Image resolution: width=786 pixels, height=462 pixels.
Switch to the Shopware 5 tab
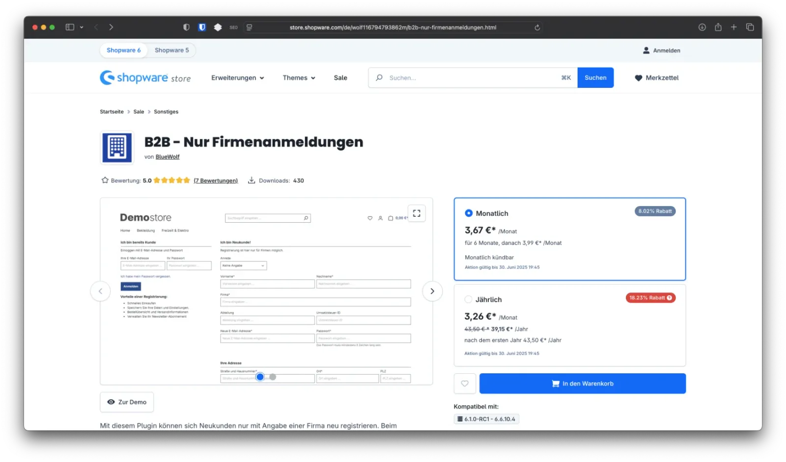click(172, 50)
